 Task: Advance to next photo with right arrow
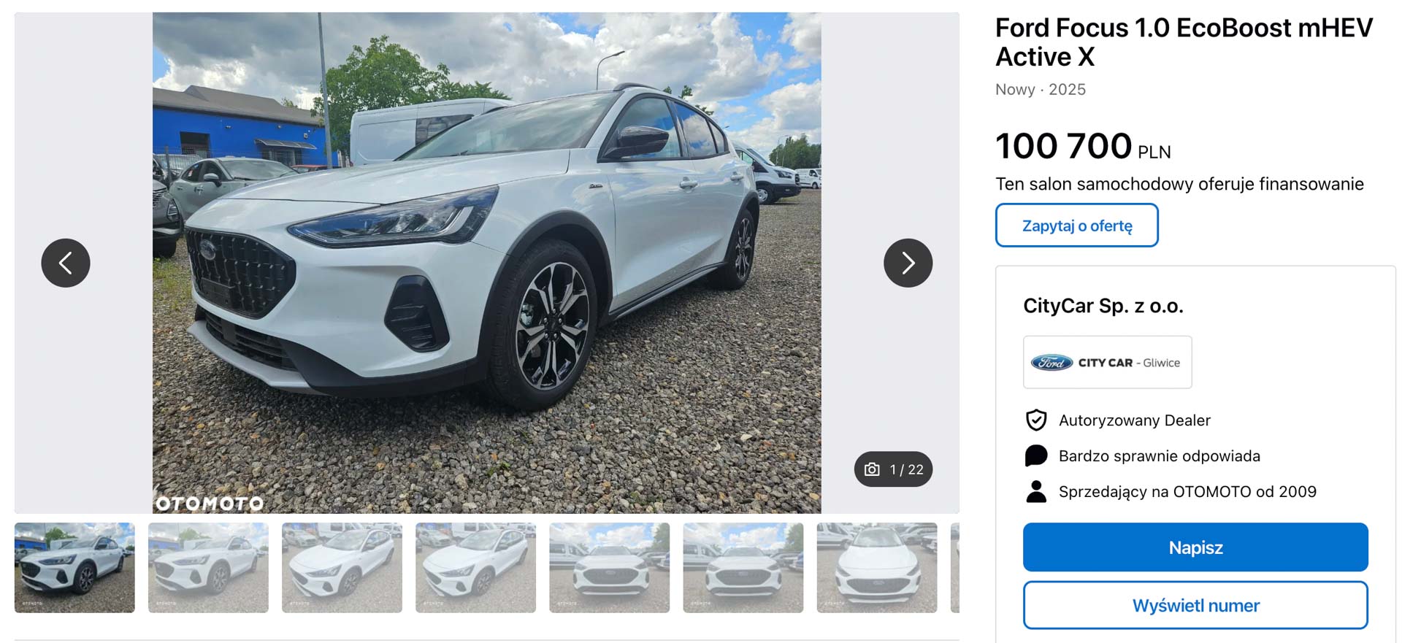coord(908,263)
